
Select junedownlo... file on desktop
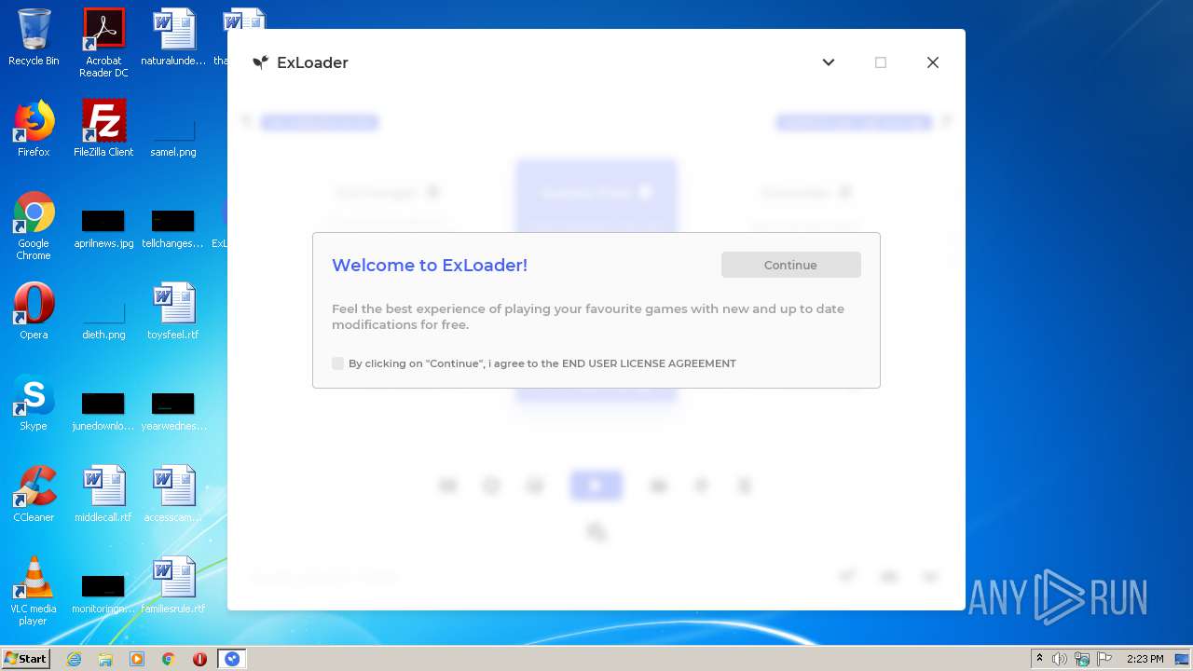[103, 411]
